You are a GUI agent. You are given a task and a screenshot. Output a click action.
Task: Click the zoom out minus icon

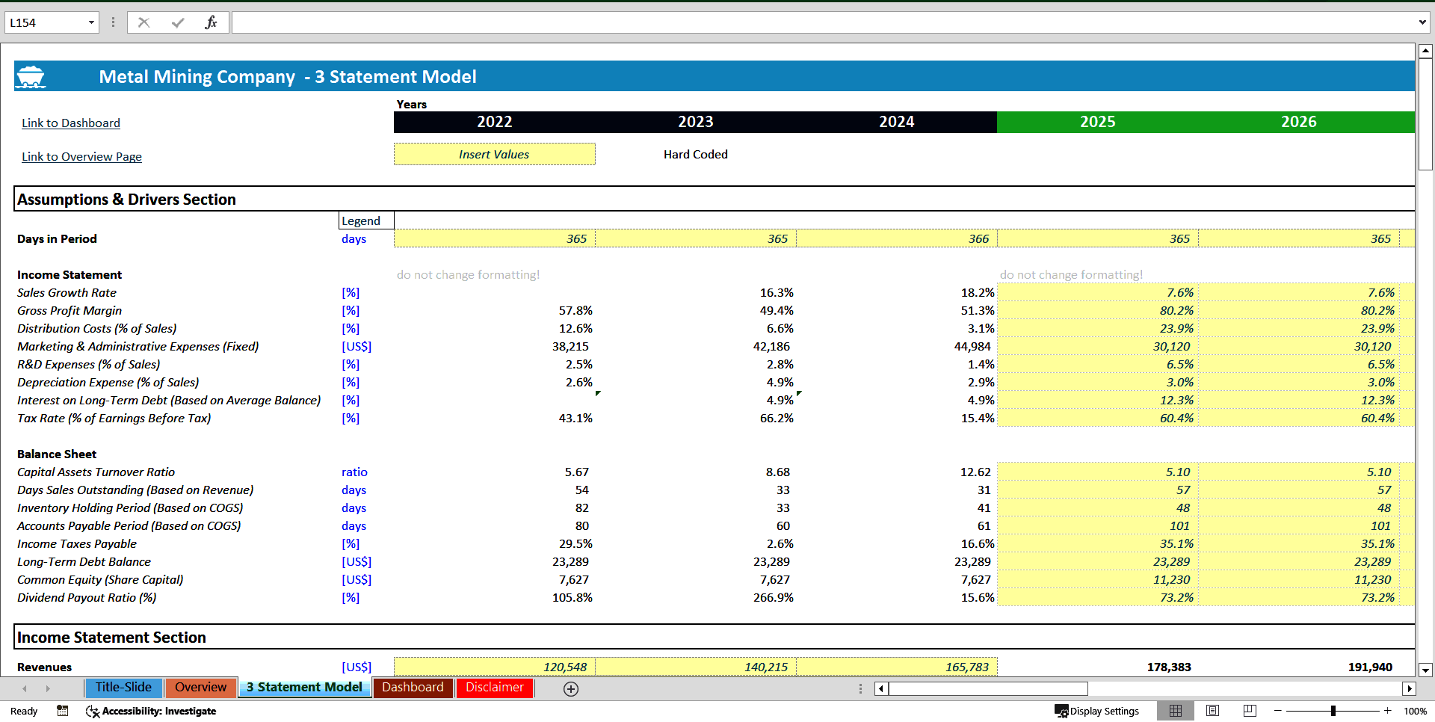point(1278,711)
